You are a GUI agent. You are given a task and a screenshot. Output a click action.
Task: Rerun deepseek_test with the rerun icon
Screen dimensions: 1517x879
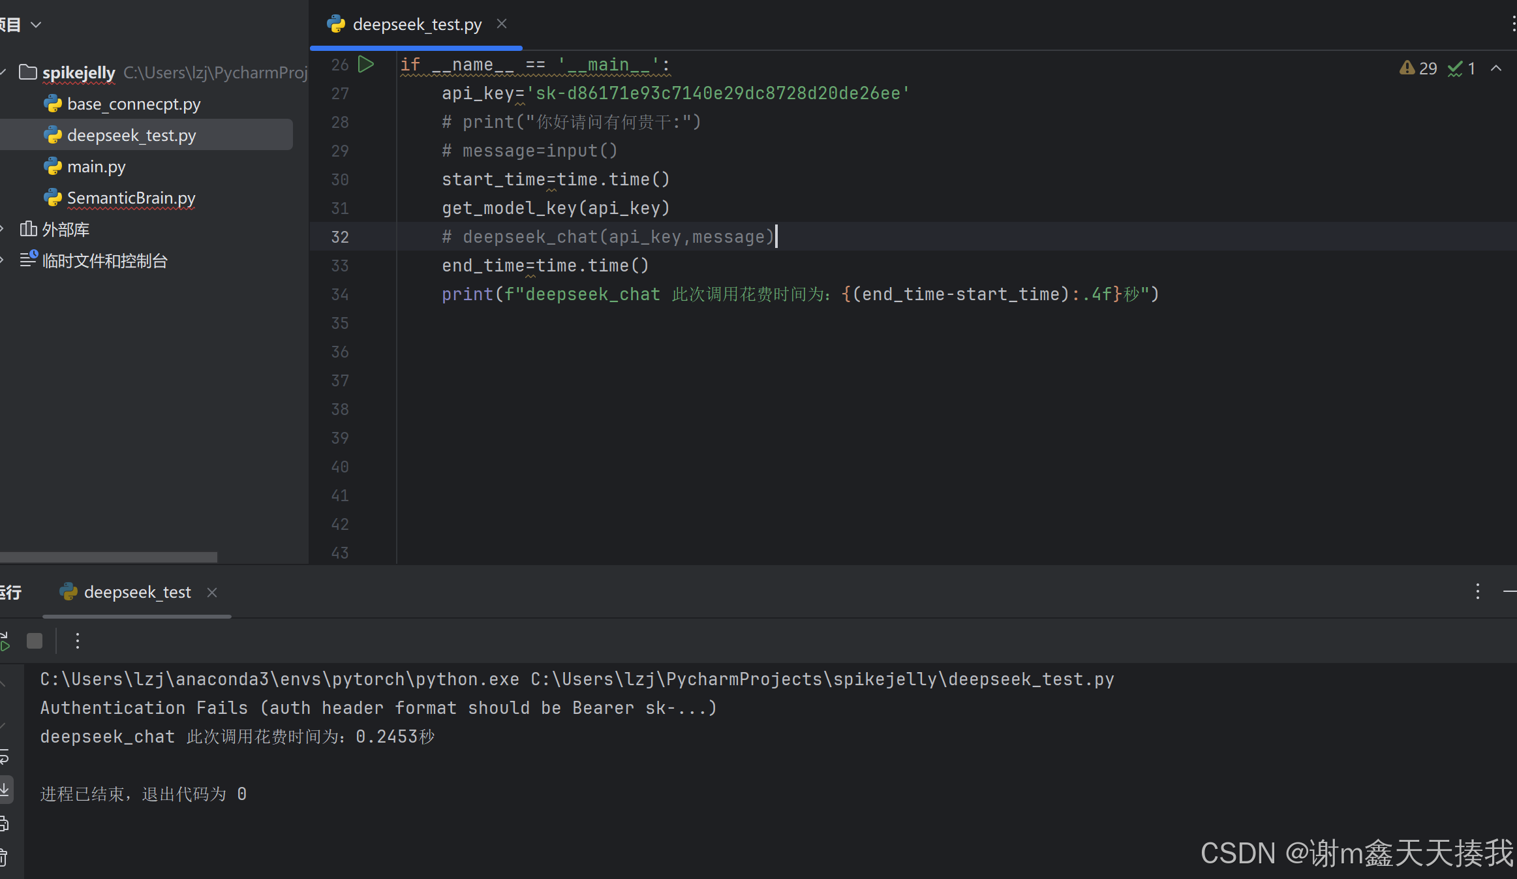coord(5,641)
